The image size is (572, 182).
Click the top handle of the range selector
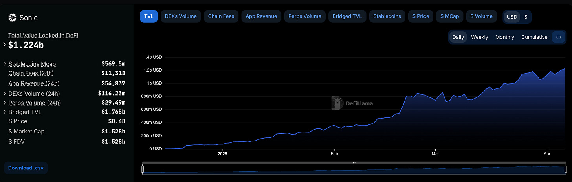(354, 163)
